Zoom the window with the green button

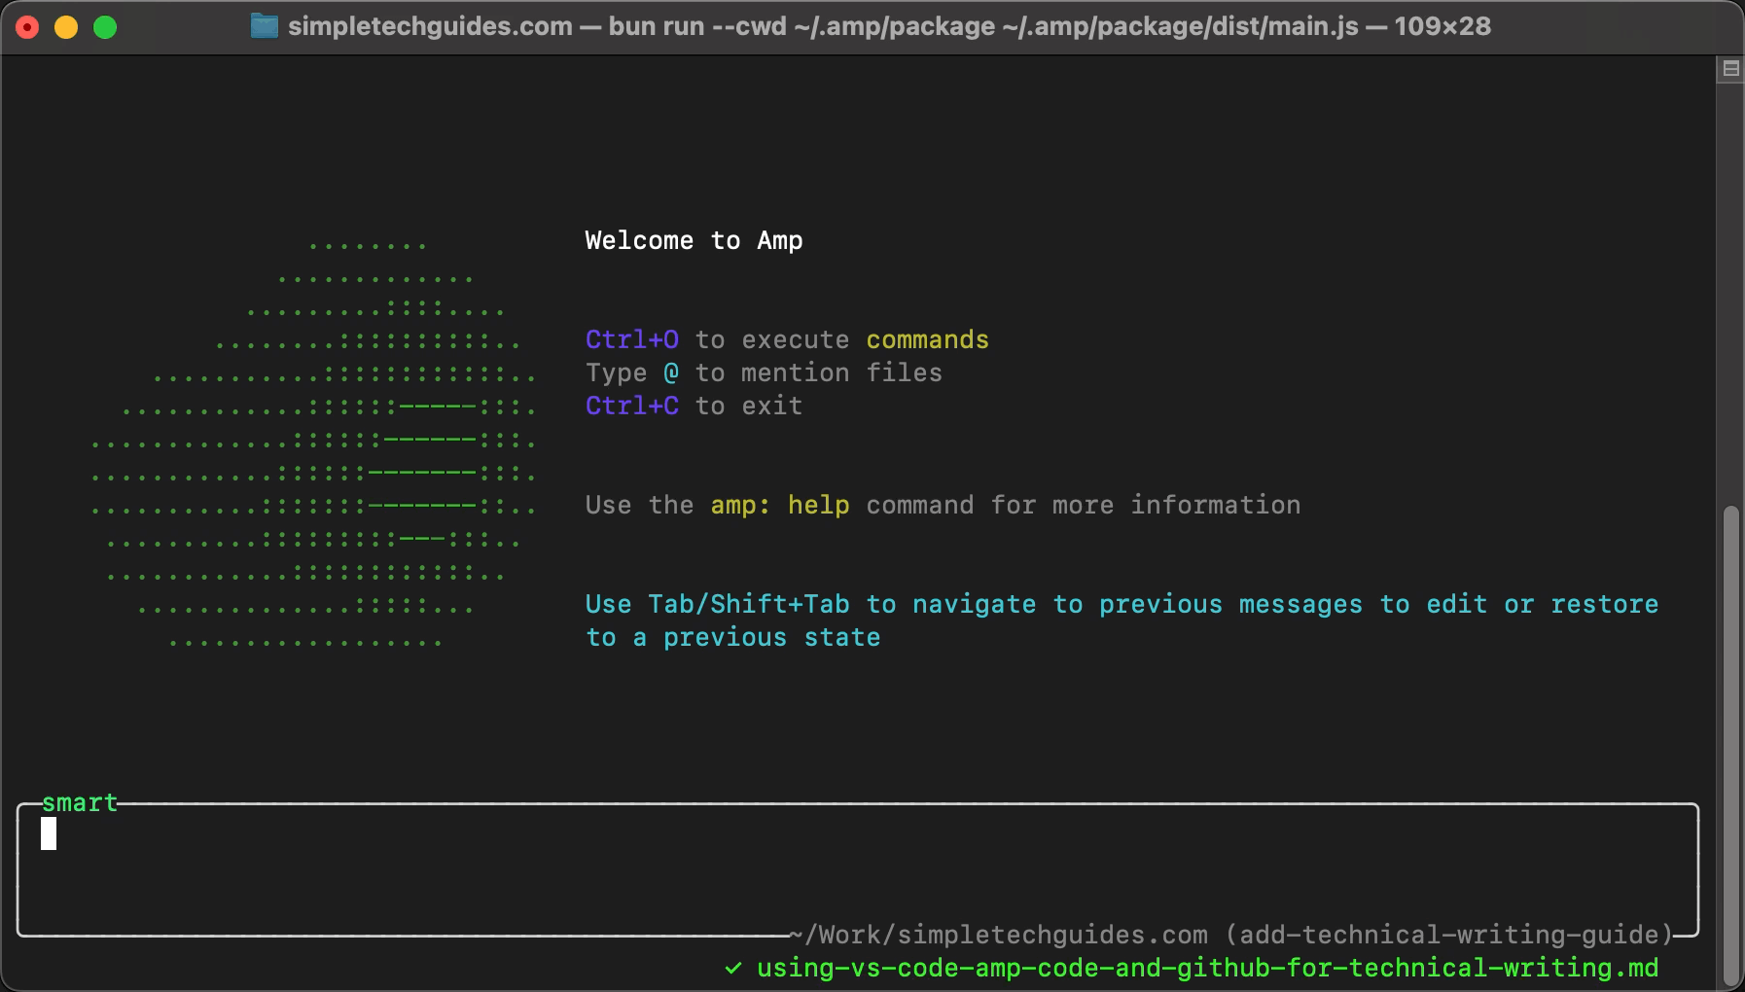tap(105, 27)
